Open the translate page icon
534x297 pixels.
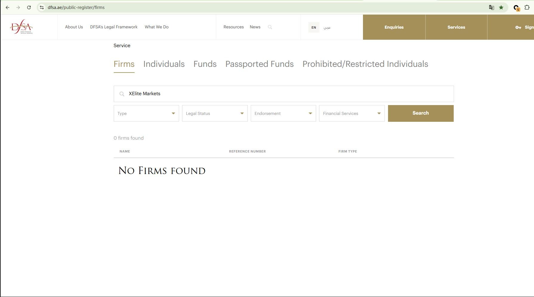click(491, 7)
